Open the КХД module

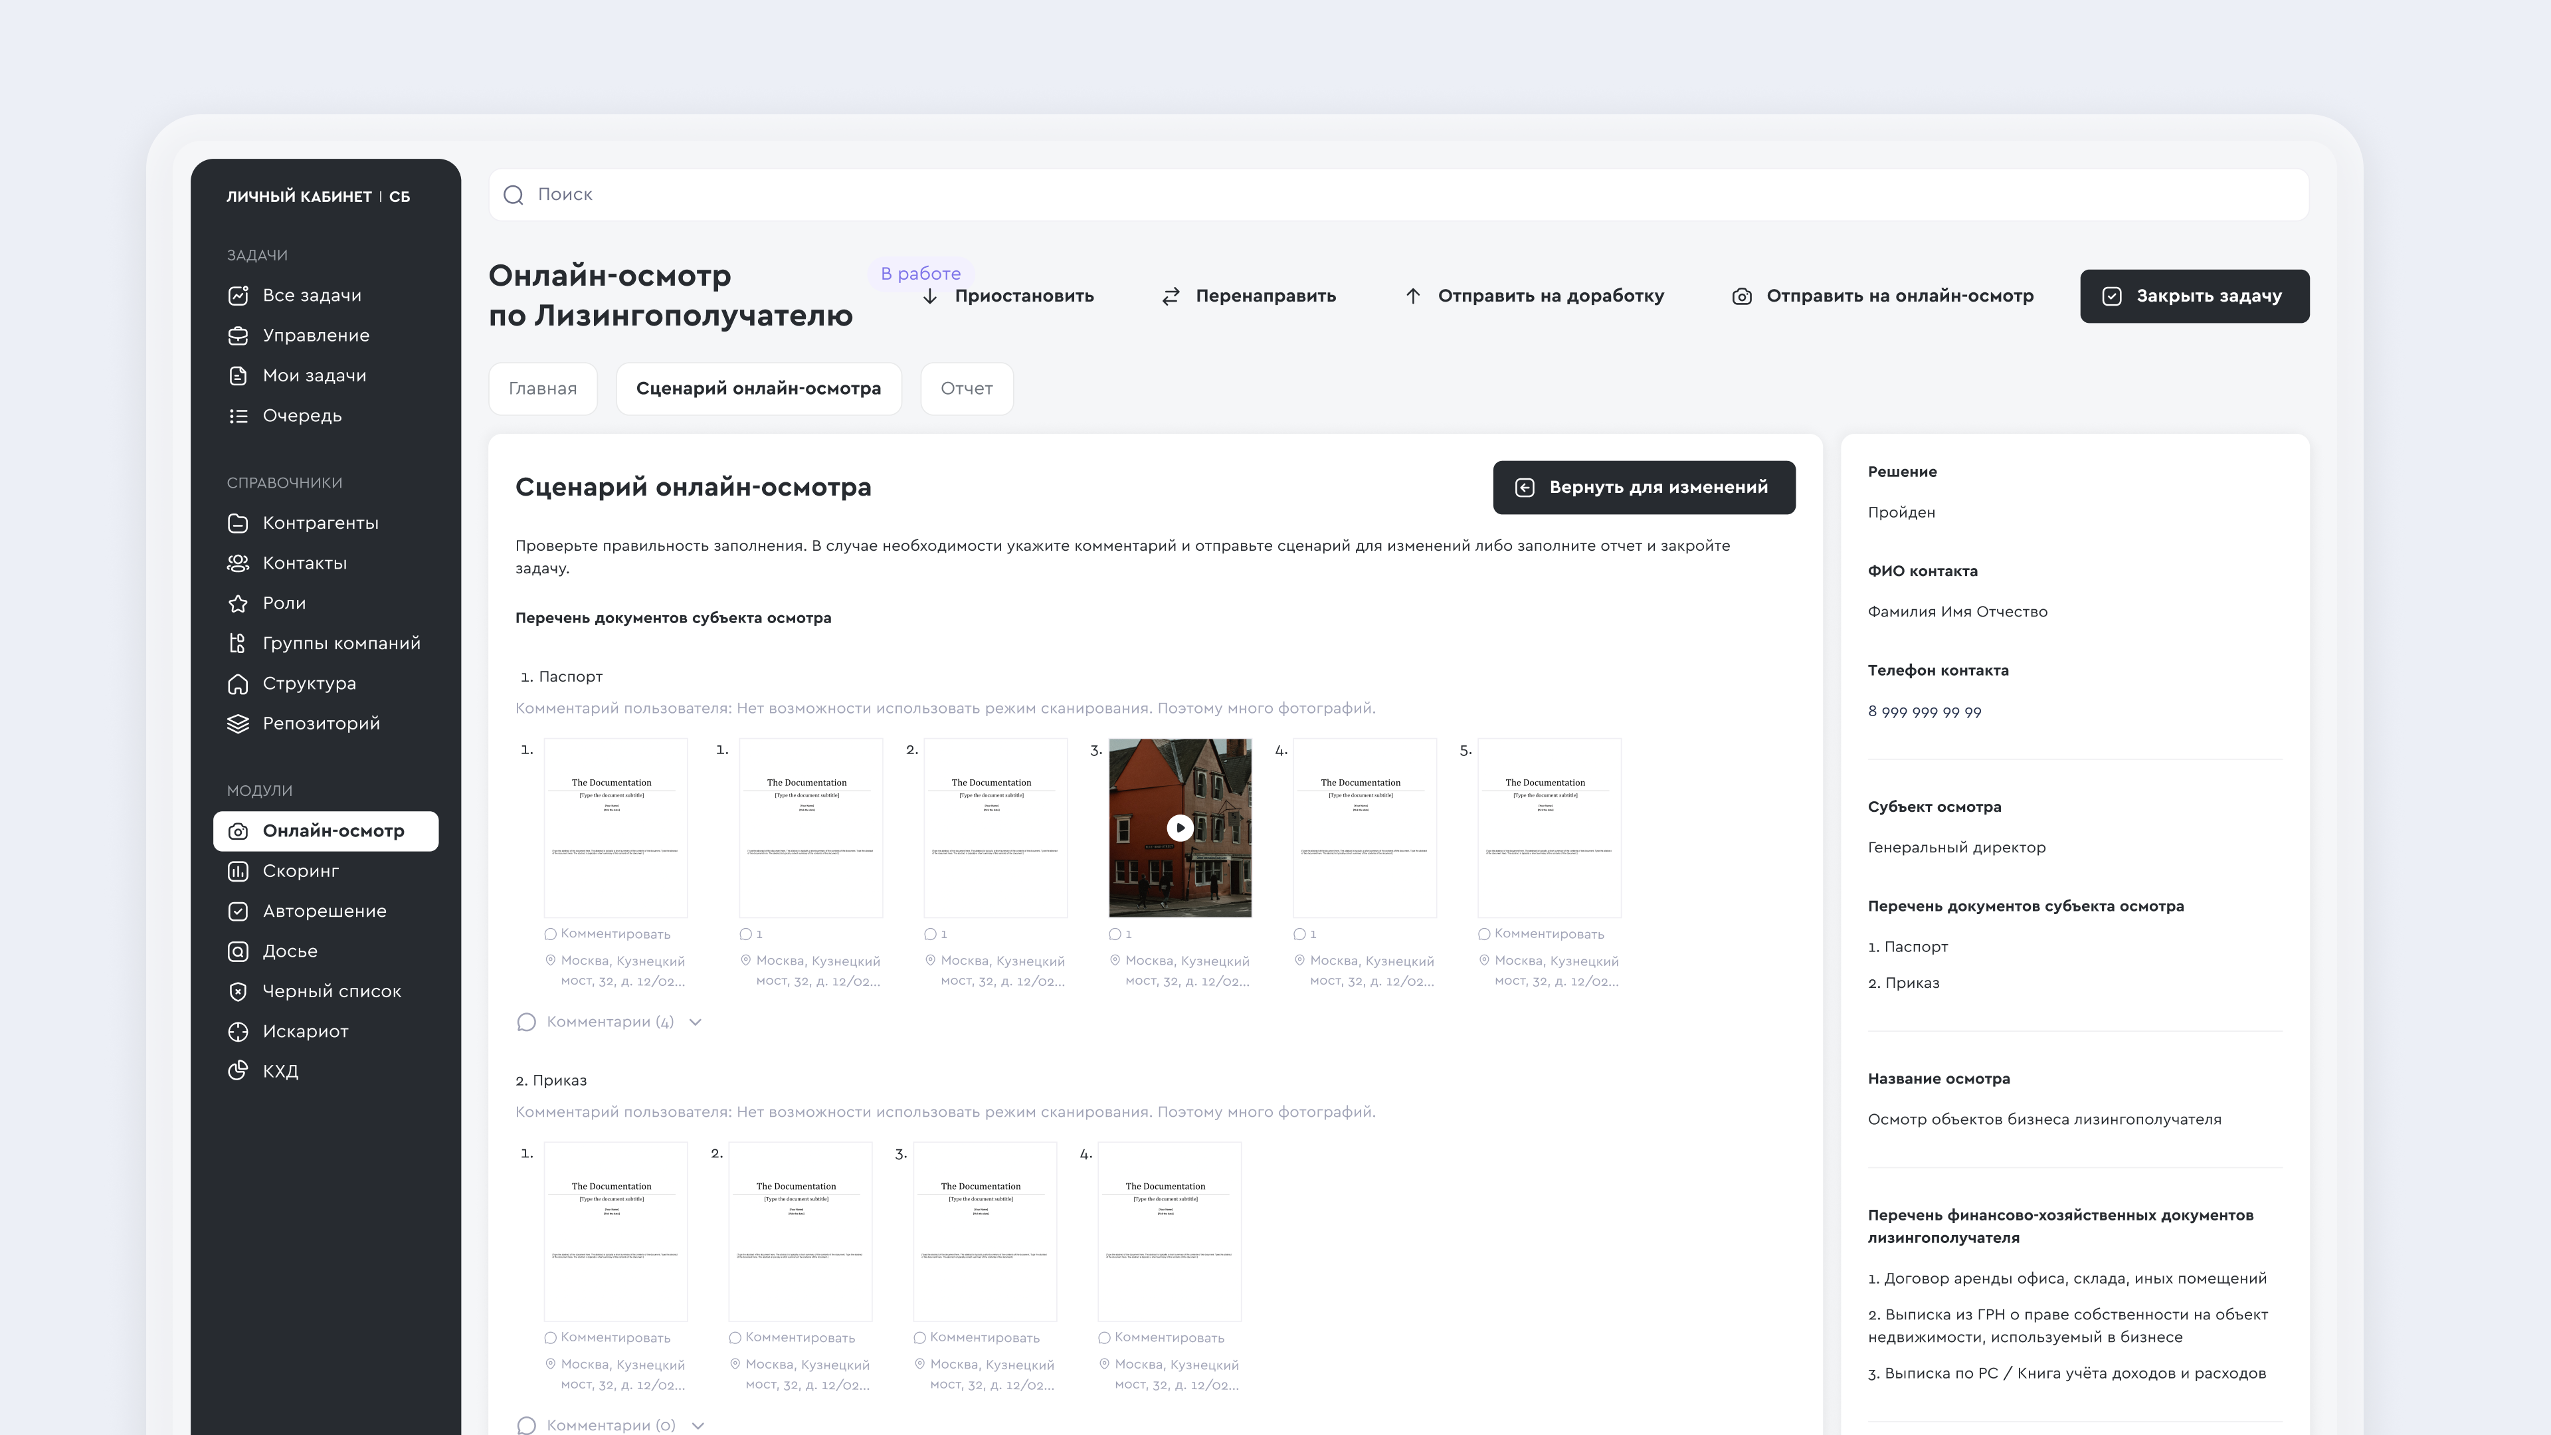280,1070
